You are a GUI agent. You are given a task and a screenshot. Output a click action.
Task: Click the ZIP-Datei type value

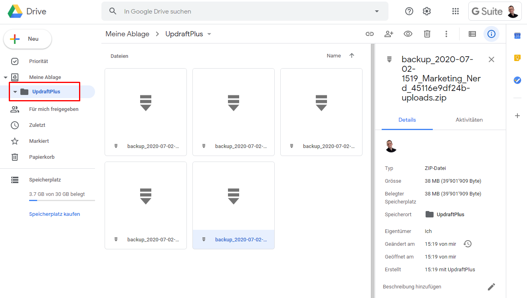click(435, 168)
